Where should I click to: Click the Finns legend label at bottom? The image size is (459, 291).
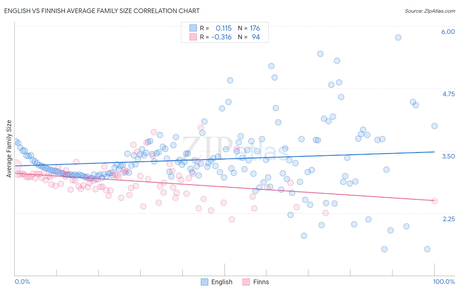point(261,282)
